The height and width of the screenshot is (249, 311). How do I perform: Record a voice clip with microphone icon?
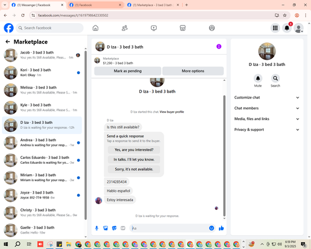(96, 228)
